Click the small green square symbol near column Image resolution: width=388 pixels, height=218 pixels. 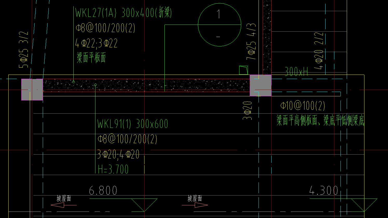pos(244,70)
